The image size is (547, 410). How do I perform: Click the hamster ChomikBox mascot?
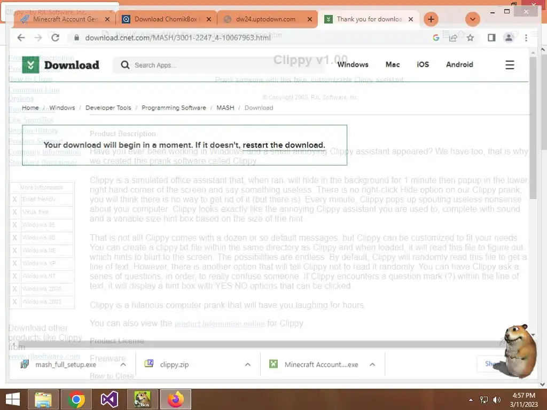pos(519,350)
